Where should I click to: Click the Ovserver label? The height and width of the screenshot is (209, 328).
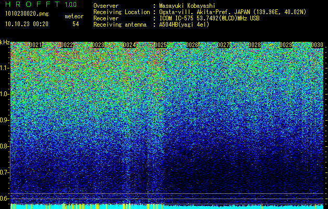tap(106, 6)
